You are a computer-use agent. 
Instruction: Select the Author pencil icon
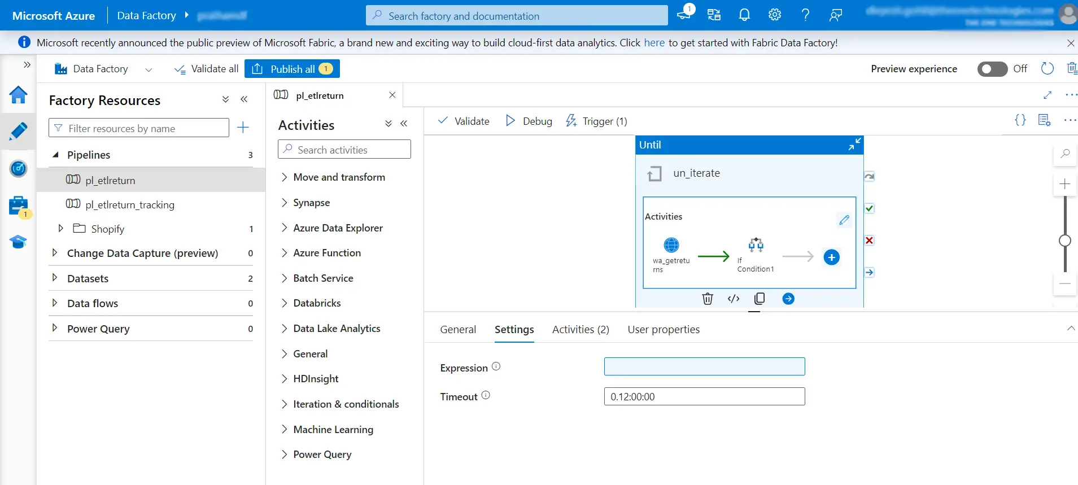pyautogui.click(x=18, y=132)
